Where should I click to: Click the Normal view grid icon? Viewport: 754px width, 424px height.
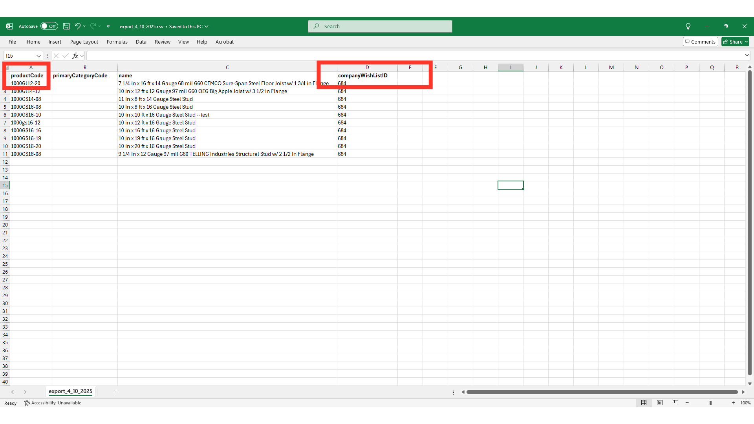[x=644, y=403]
